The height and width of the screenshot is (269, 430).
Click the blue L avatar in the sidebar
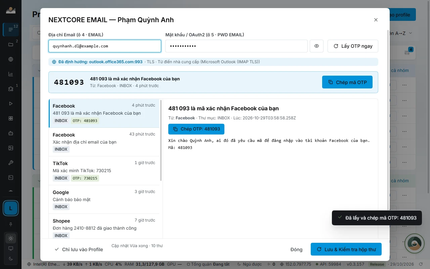pos(11,208)
